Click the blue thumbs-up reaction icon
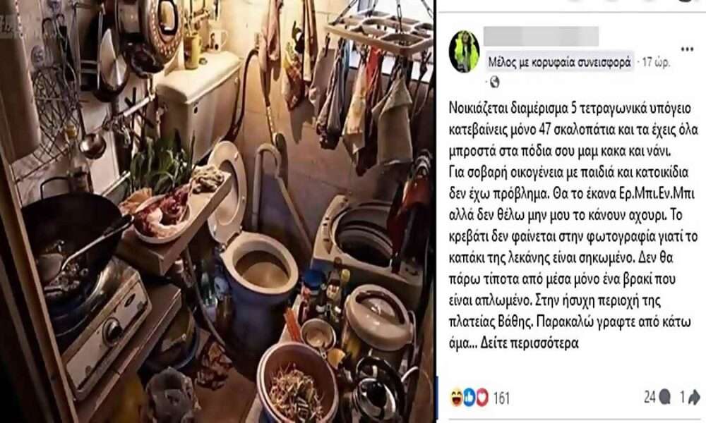 [469, 398]
